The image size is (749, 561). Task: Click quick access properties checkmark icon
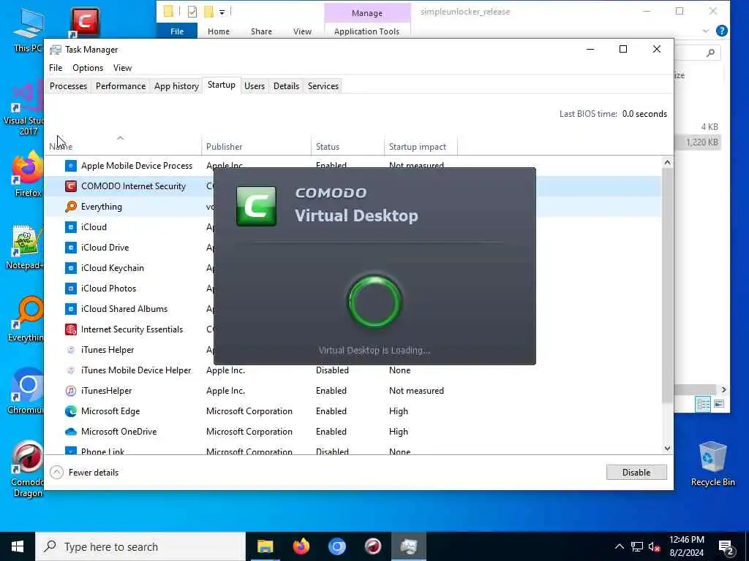[x=192, y=12]
